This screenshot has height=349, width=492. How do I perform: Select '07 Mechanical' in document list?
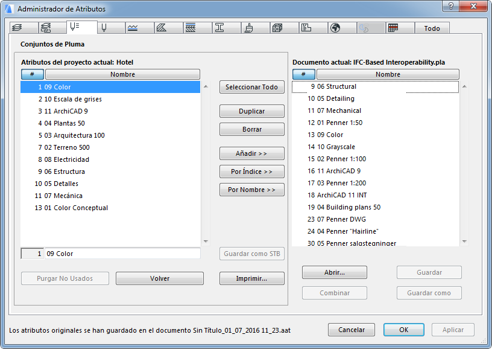pos(375,110)
